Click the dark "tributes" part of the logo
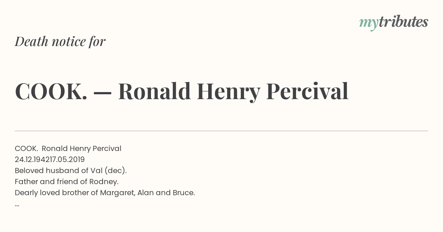The width and height of the screenshot is (443, 232). [403, 22]
